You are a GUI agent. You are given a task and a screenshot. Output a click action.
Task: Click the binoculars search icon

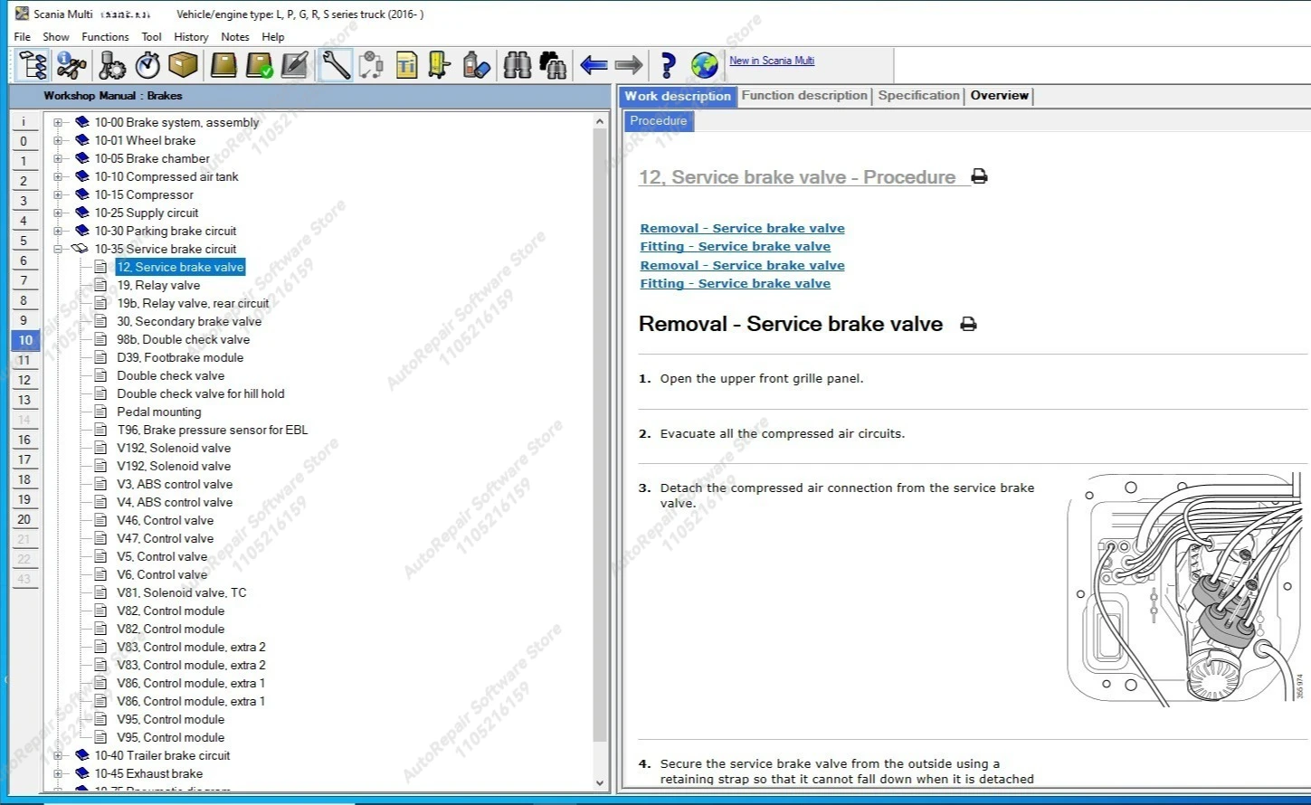(517, 64)
